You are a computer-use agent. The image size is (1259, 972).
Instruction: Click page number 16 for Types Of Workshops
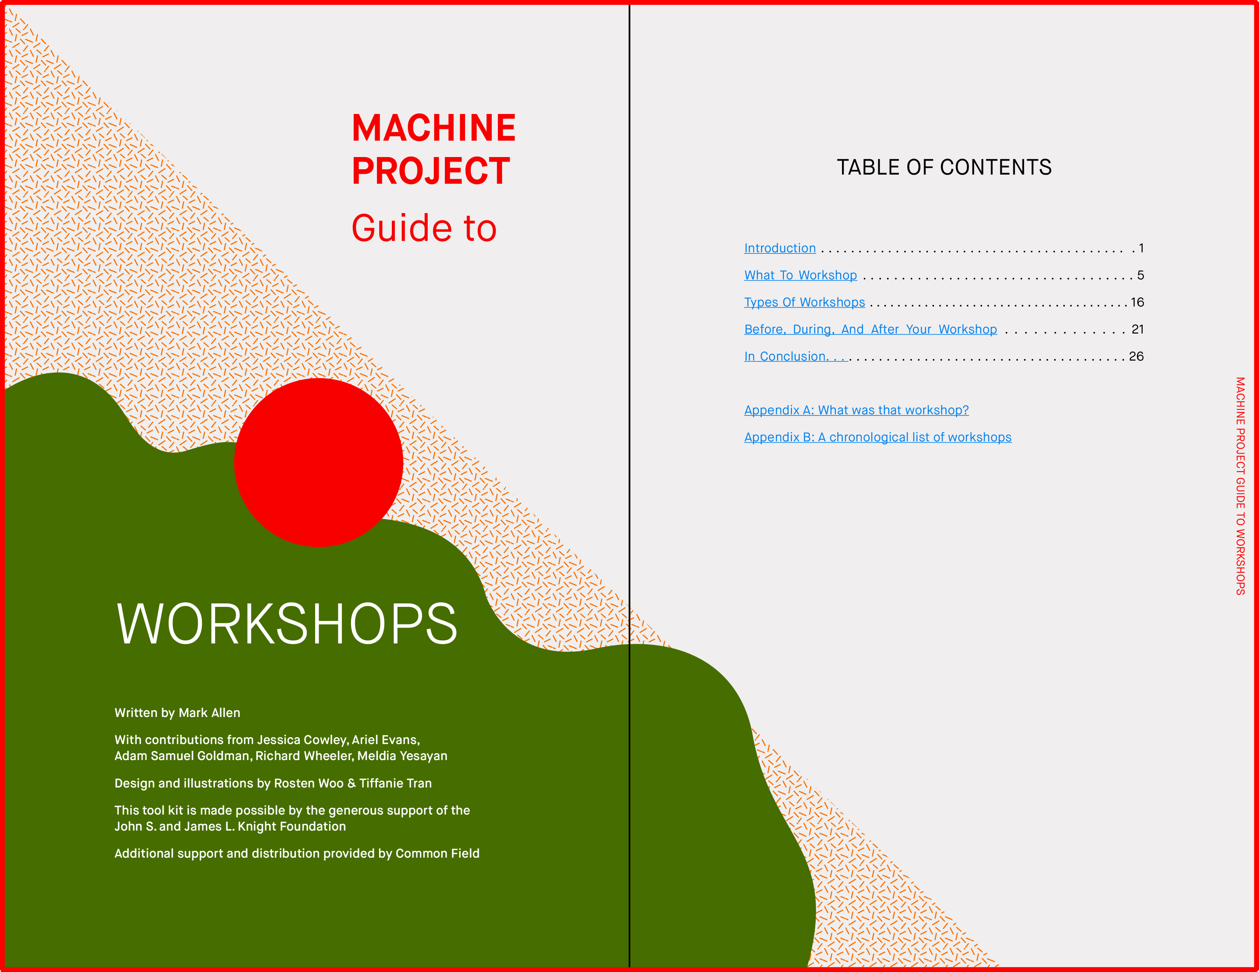(1137, 302)
